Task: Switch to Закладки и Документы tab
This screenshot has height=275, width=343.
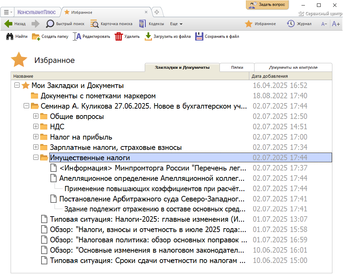Action: pos(182,67)
